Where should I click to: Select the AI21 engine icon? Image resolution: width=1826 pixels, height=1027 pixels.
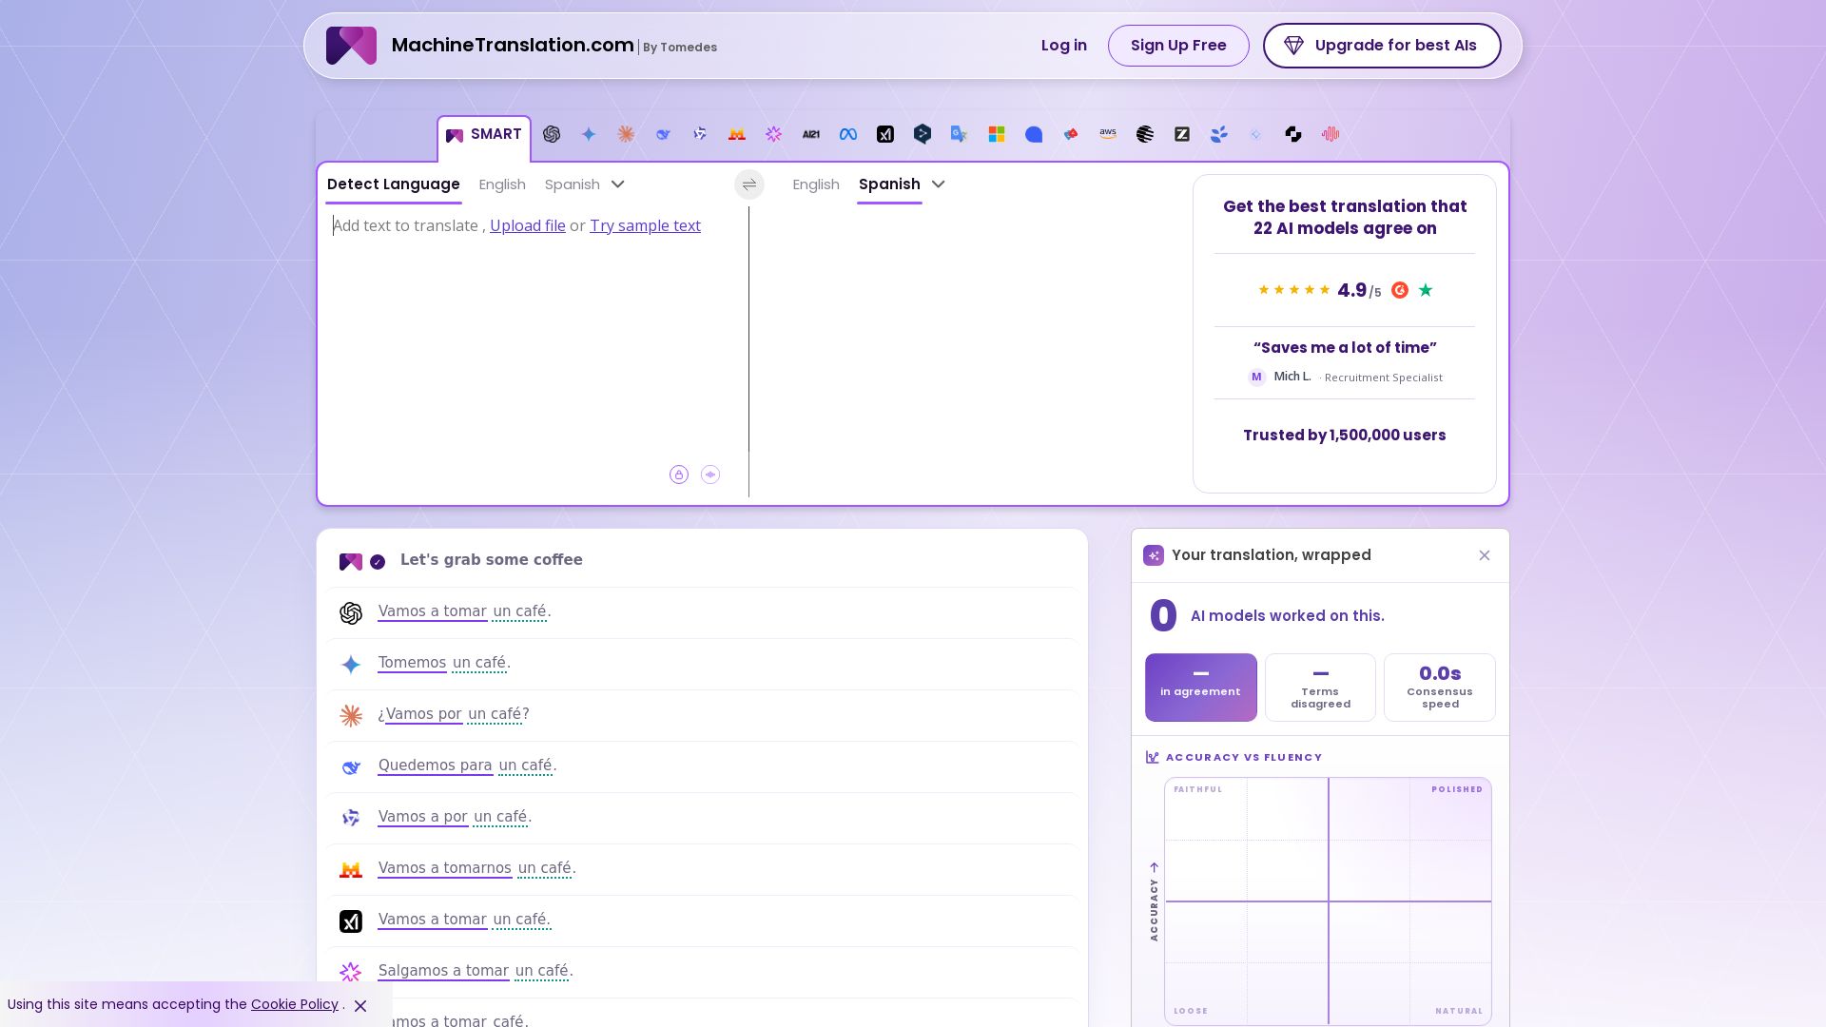[x=811, y=134]
